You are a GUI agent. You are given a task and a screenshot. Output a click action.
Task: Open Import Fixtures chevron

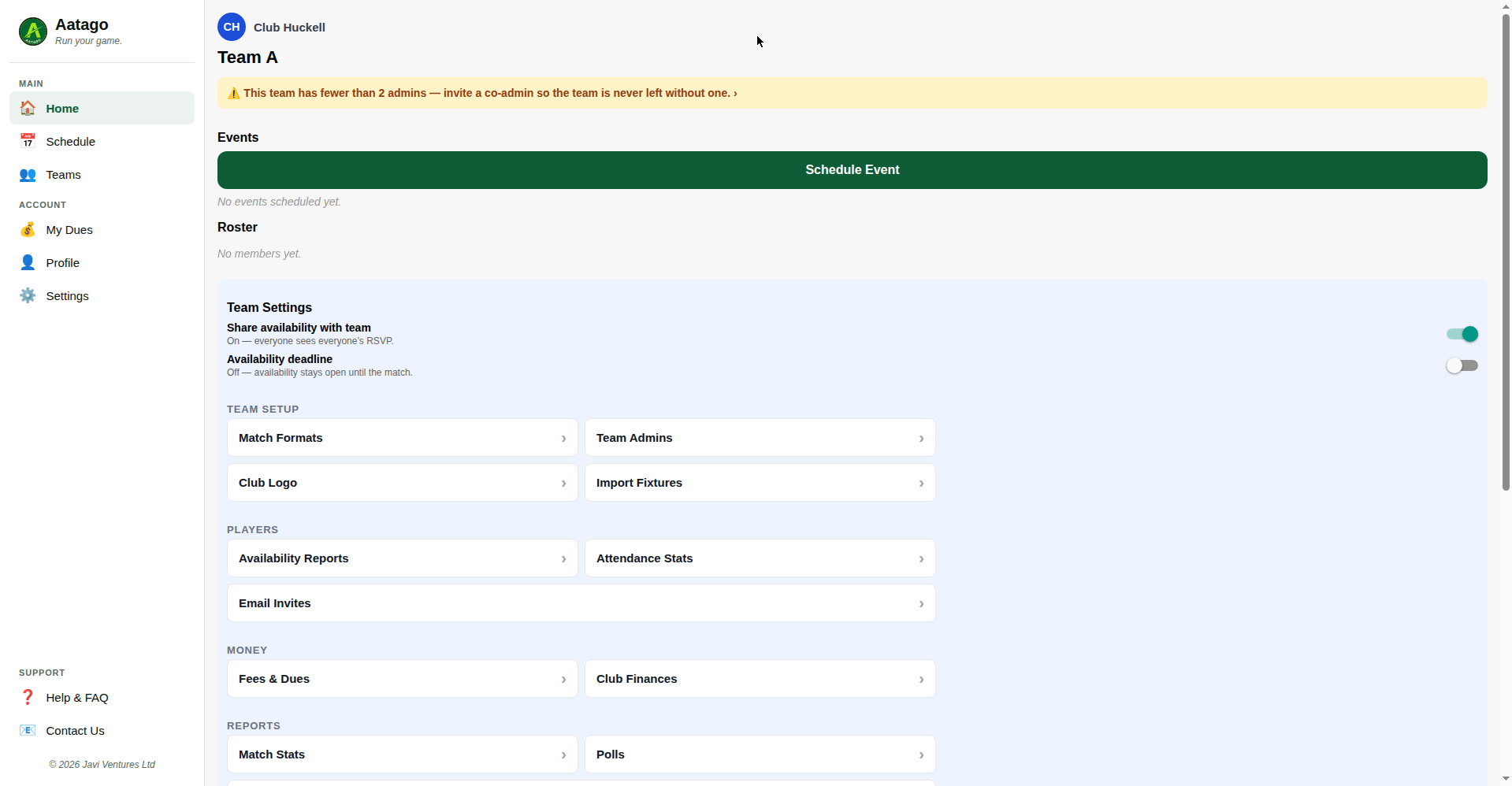coord(921,483)
